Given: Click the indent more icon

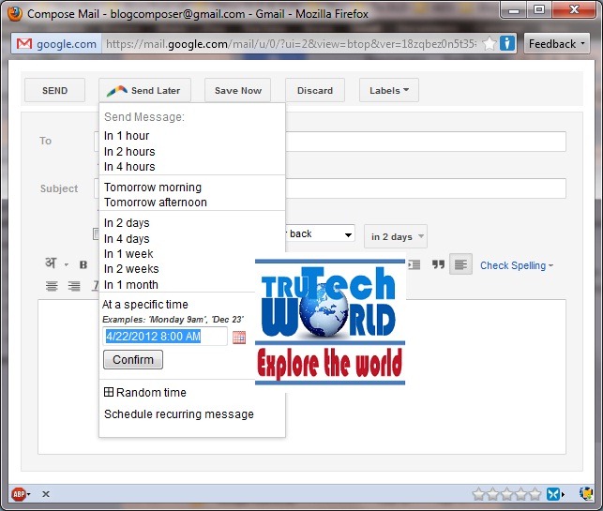Looking at the screenshot, I should click(415, 264).
